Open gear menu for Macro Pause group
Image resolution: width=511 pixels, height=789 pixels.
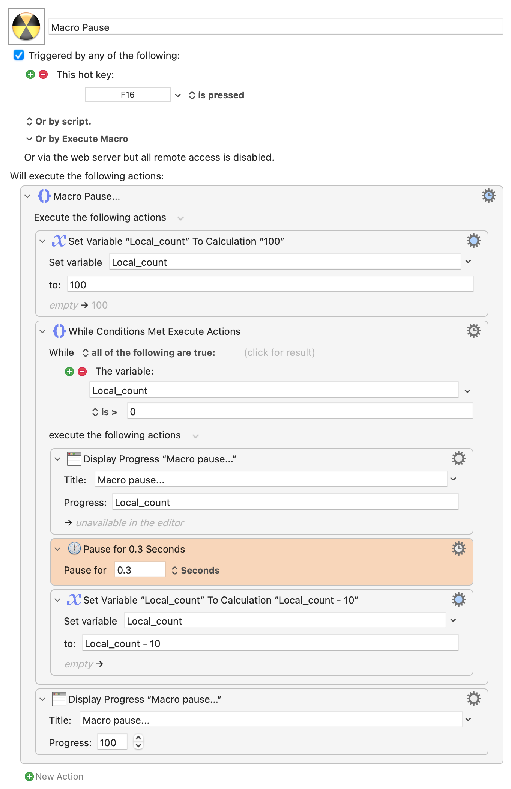[x=488, y=196]
